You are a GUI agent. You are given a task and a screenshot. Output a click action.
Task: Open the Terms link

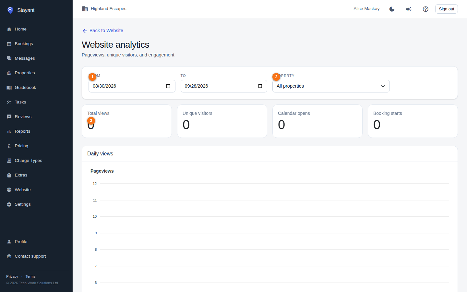click(30, 276)
